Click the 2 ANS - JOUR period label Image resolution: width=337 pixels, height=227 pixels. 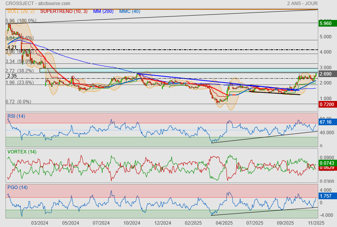point(302,4)
